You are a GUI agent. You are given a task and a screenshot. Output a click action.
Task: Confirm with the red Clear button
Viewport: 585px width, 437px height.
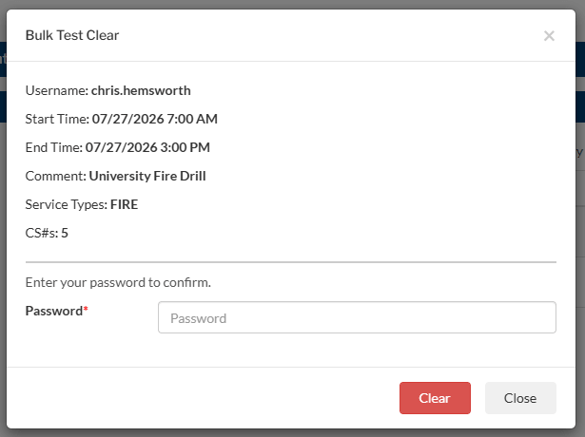pos(435,398)
